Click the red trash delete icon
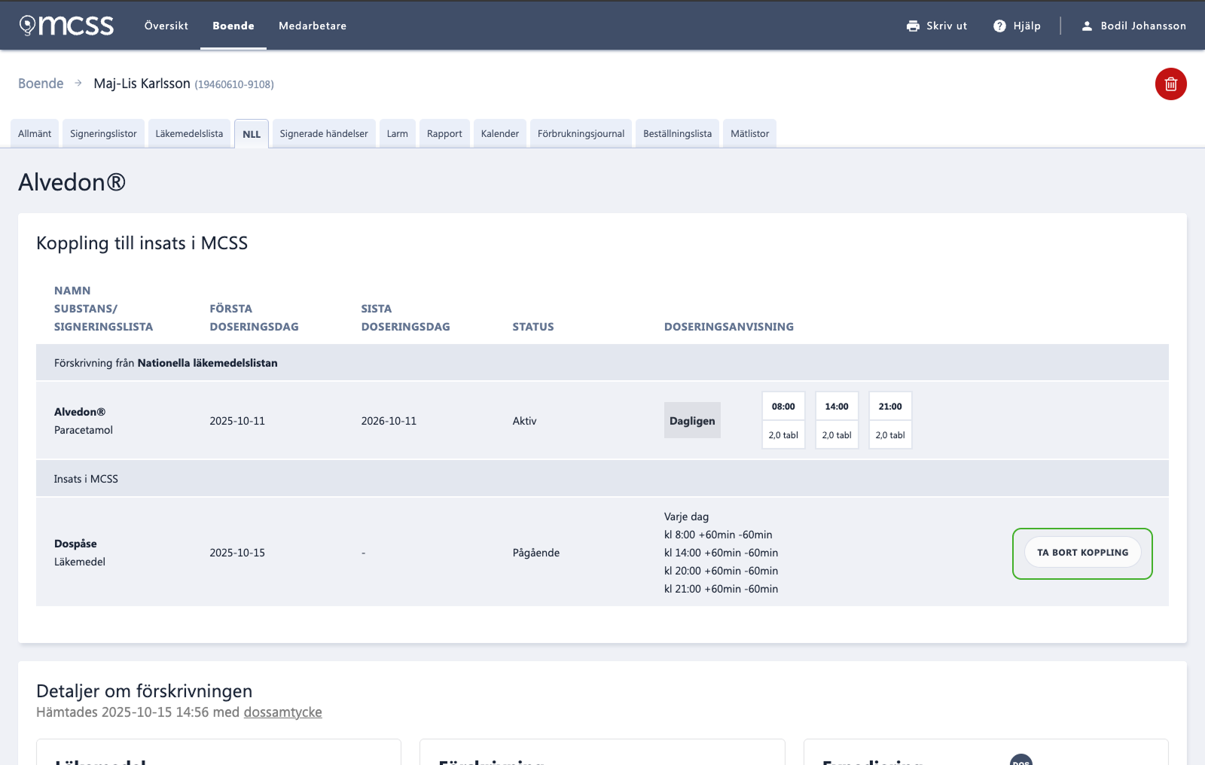Viewport: 1205px width, 765px height. tap(1170, 84)
